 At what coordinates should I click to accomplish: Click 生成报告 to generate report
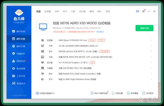click(148, 93)
